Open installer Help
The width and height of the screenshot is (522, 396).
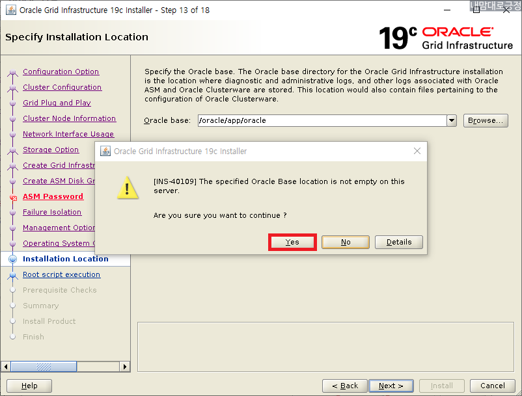(29, 386)
